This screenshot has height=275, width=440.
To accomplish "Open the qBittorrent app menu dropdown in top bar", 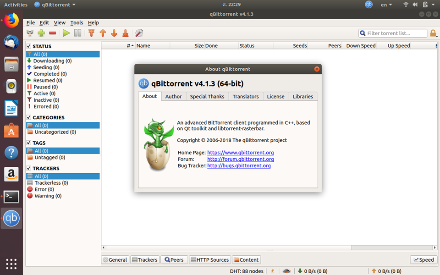I will tap(55, 5).
